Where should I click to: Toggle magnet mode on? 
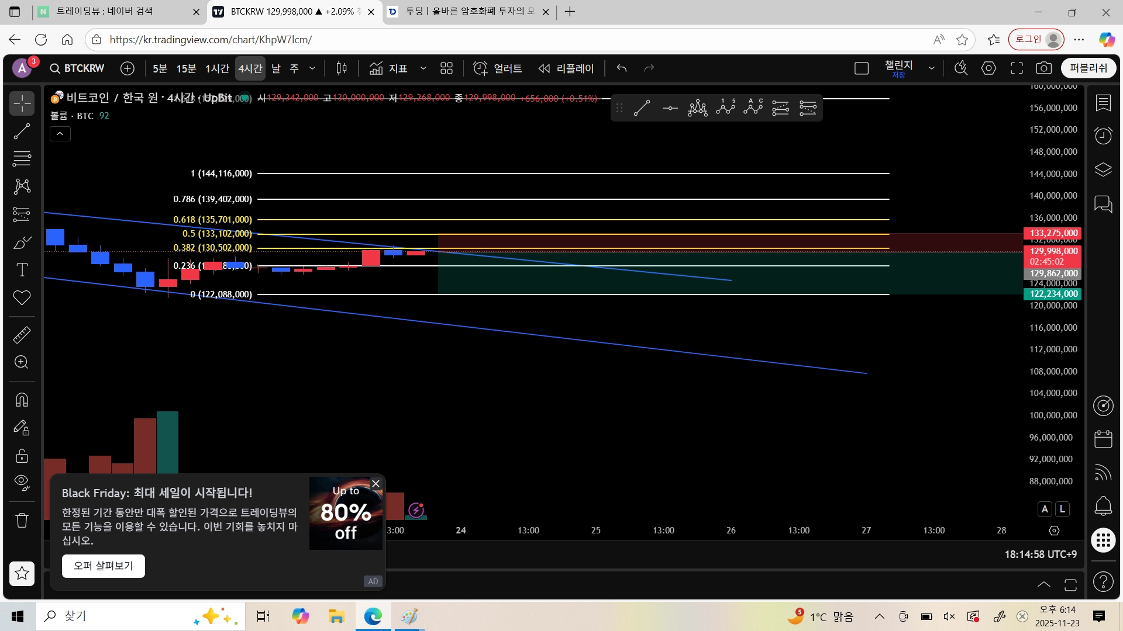22,400
